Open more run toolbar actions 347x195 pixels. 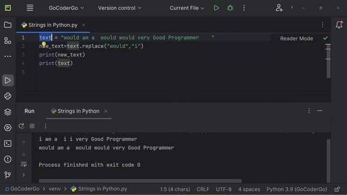[46, 126]
